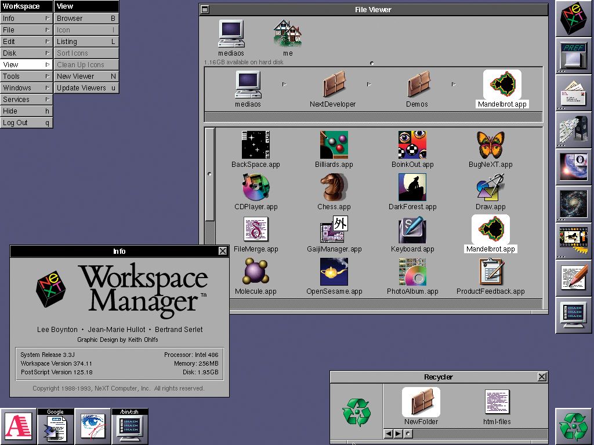The width and height of the screenshot is (594, 445).
Task: Select mediaos computer on the shelf
Action: pyautogui.click(x=231, y=34)
